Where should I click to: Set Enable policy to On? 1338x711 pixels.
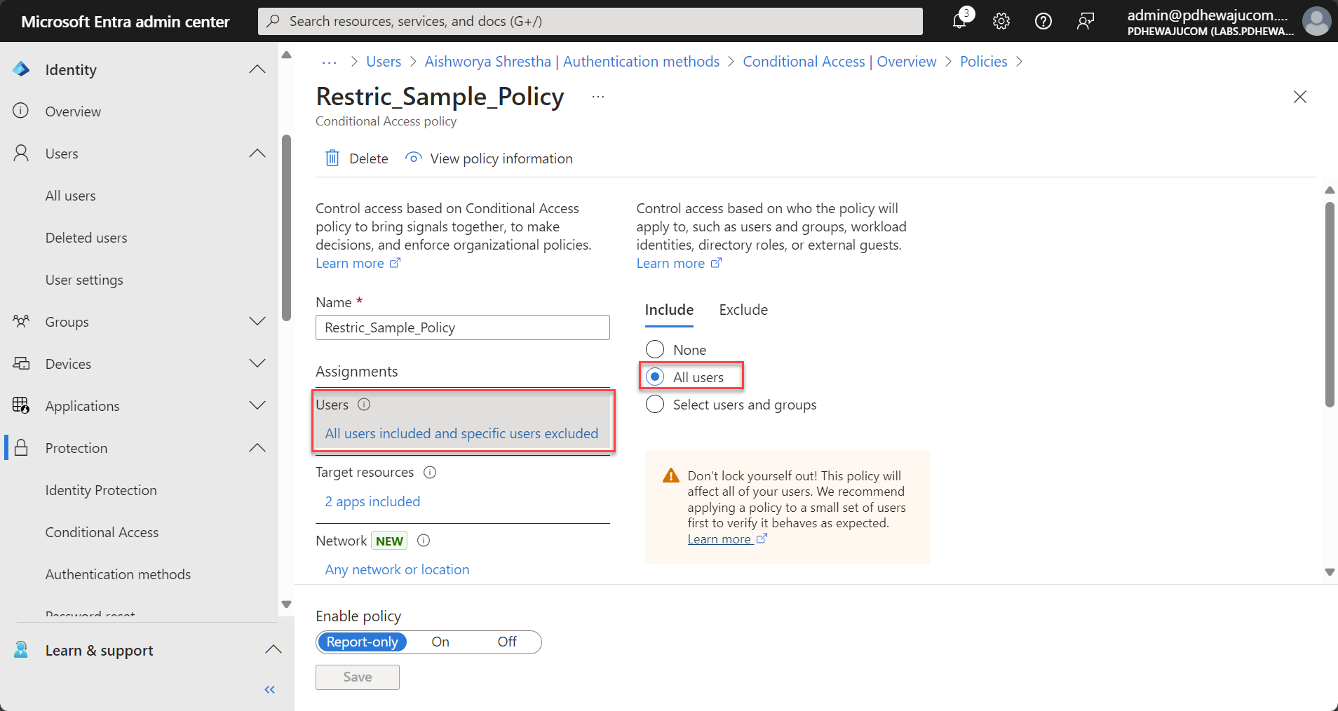point(440,642)
